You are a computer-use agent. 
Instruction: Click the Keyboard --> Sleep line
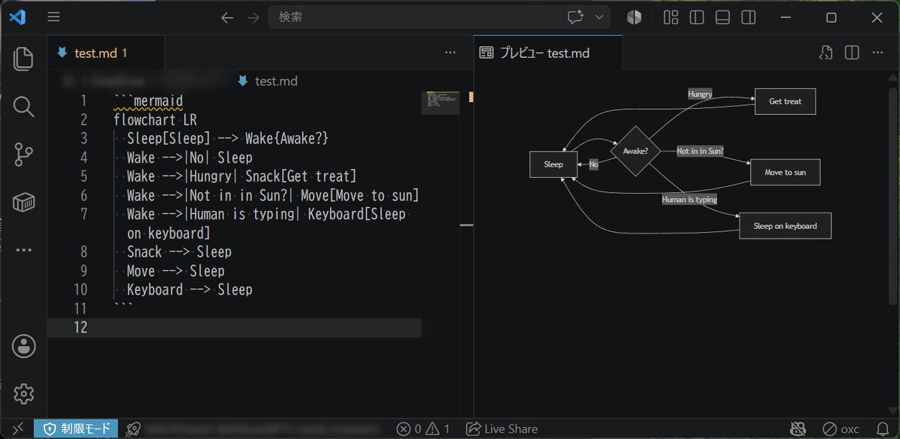190,290
